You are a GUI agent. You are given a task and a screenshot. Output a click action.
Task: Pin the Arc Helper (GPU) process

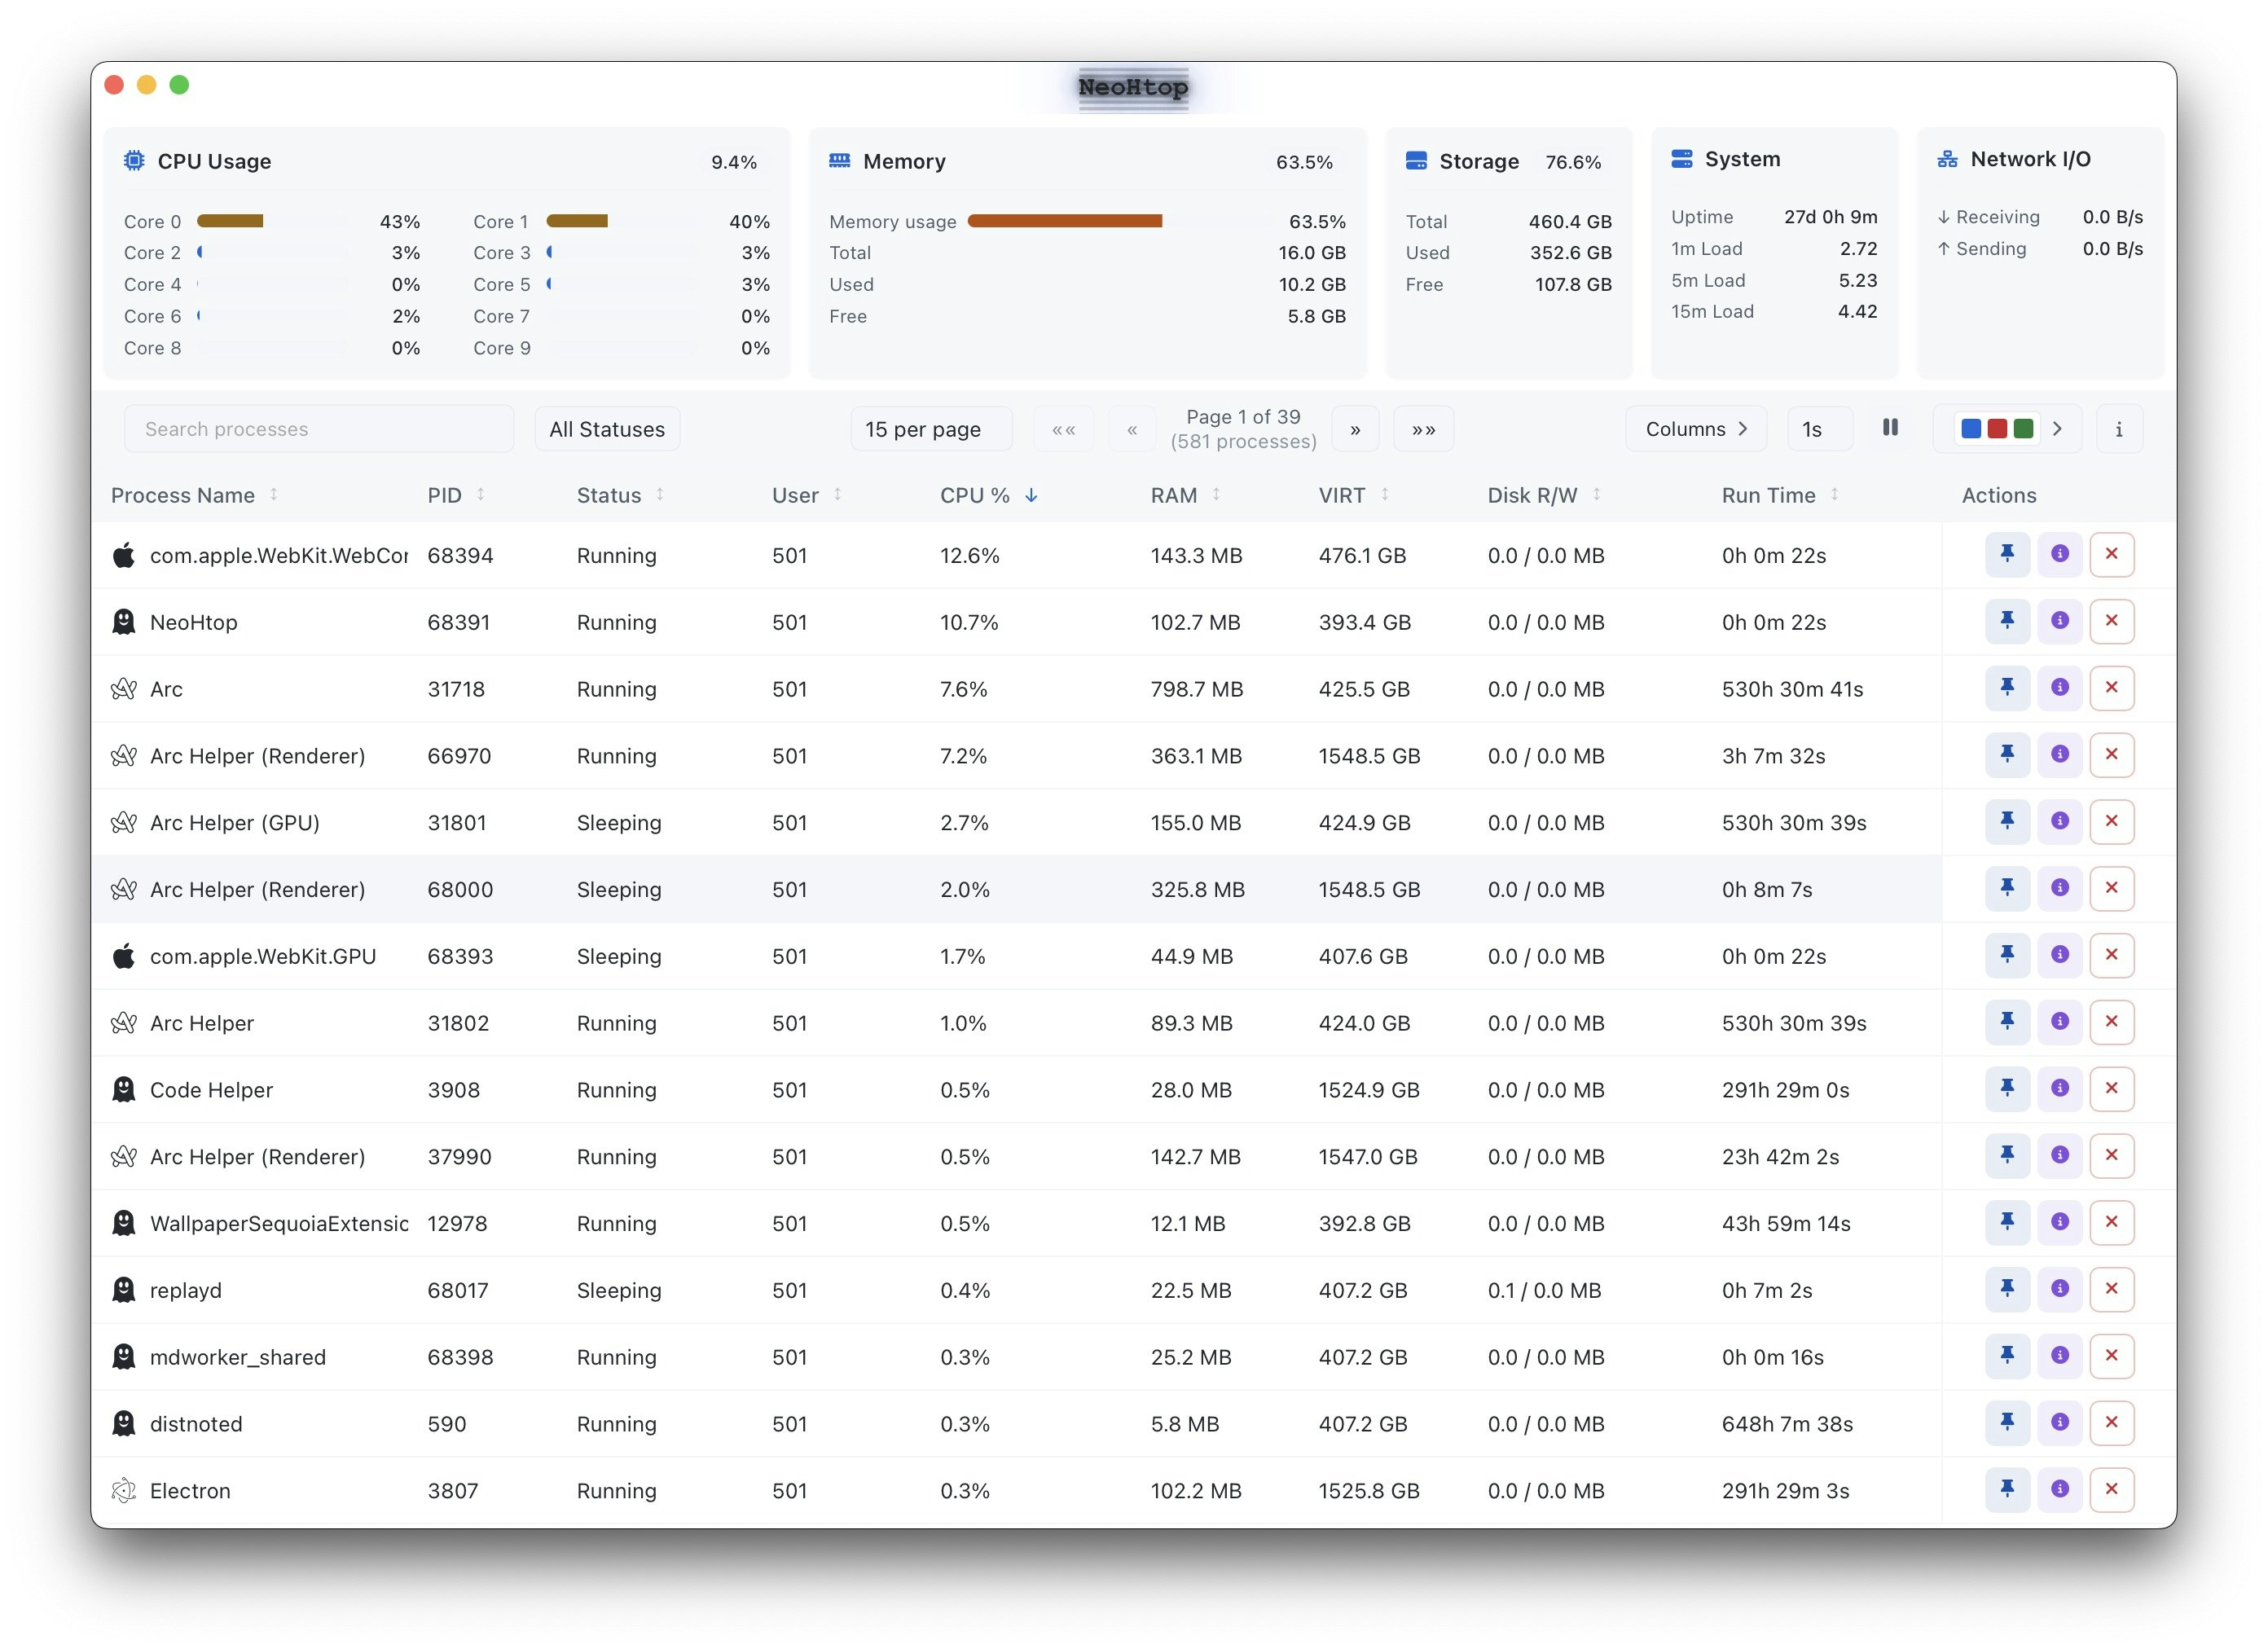point(2006,822)
